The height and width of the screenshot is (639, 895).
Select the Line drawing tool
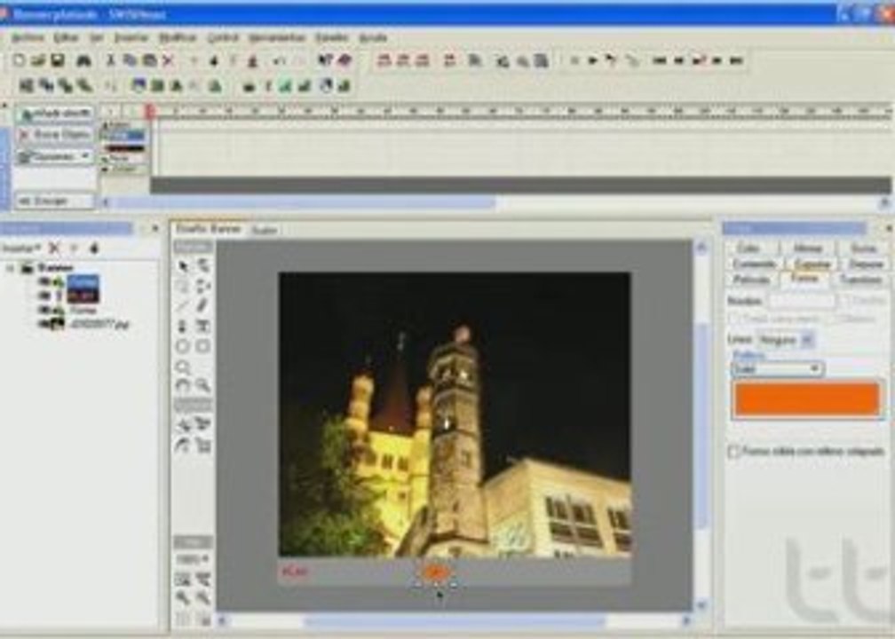point(183,306)
